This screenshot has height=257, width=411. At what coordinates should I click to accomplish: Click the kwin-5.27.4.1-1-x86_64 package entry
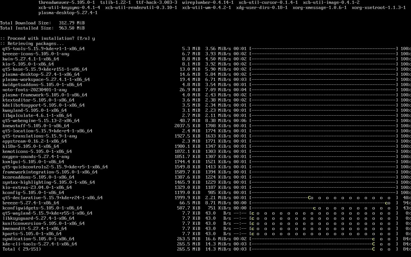[31, 59]
